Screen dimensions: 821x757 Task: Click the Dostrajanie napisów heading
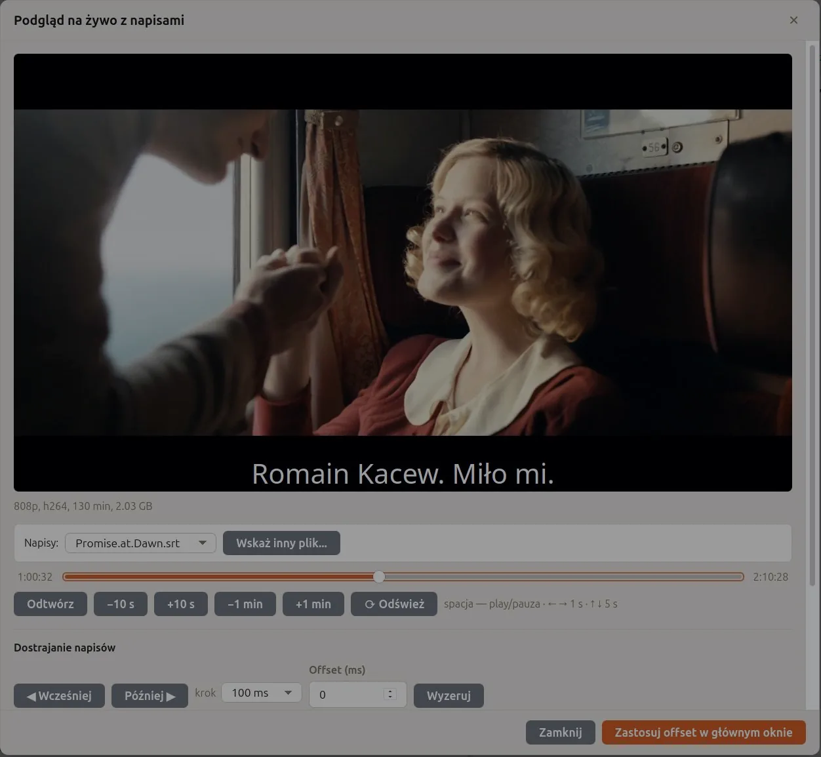[64, 648]
